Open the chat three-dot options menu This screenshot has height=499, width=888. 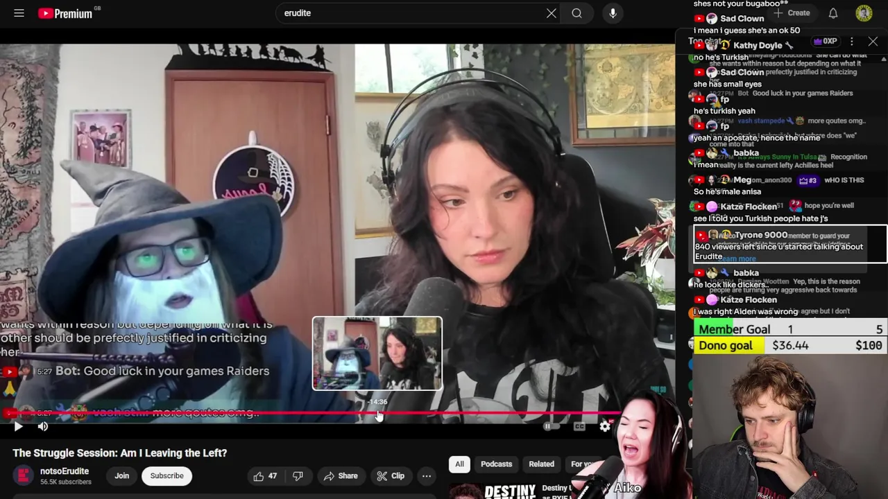(x=852, y=42)
